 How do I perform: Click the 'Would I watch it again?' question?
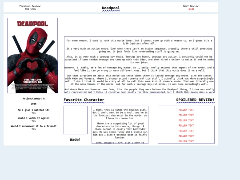click(x=33, y=118)
